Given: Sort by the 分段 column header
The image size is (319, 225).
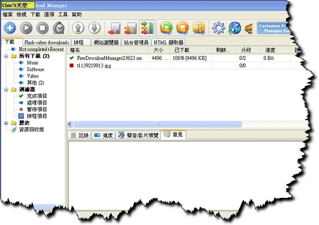Looking at the screenshot, I should 249,50.
